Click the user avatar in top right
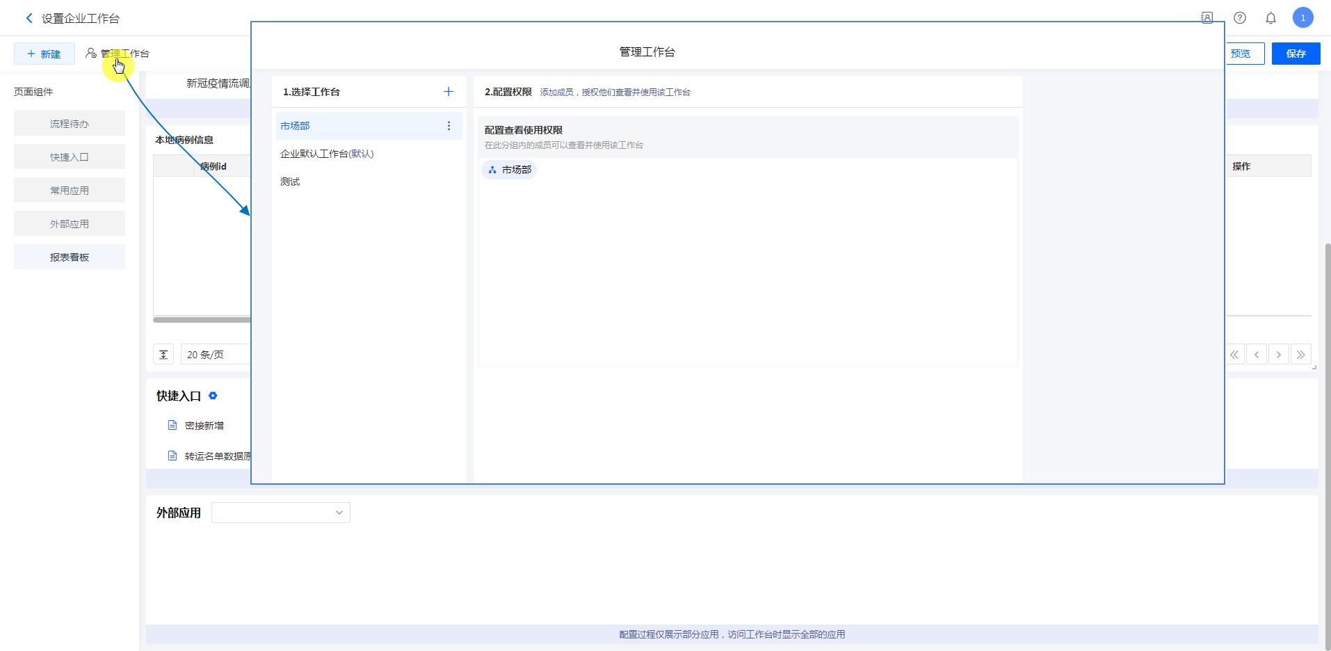1331x651 pixels. coord(1302,18)
